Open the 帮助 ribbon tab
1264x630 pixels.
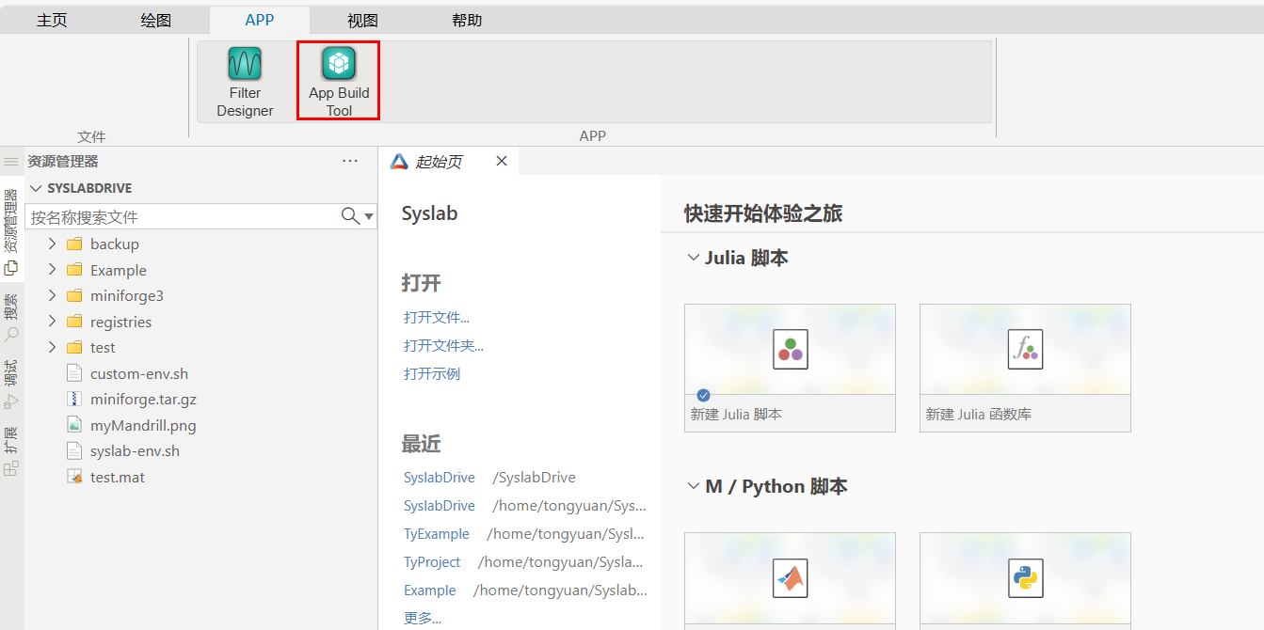point(466,20)
